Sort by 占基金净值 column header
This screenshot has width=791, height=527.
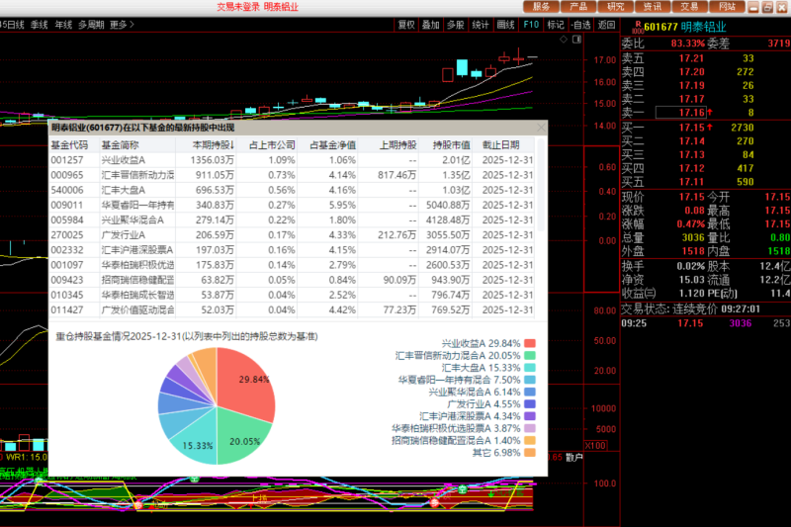click(x=327, y=145)
